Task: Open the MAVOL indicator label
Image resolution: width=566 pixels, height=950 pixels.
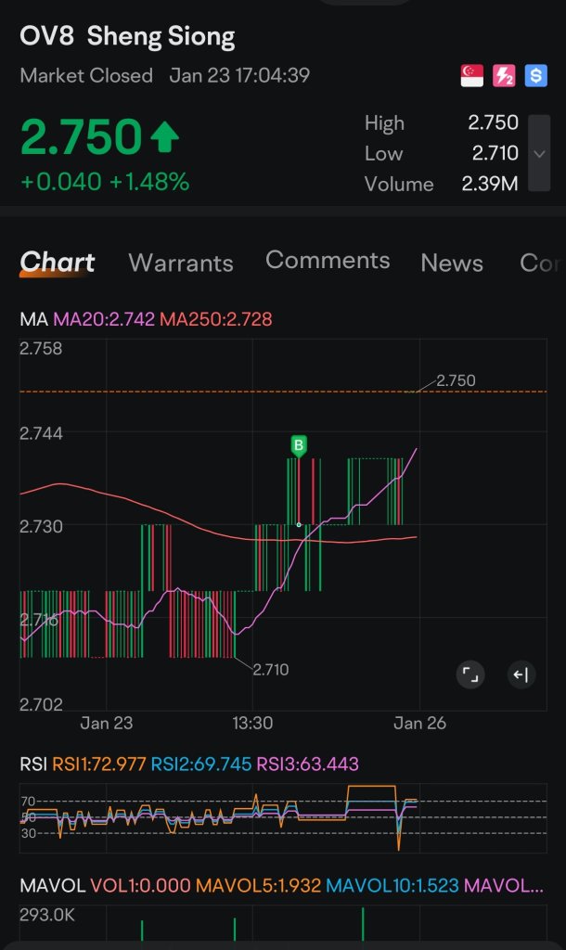Action: (52, 885)
